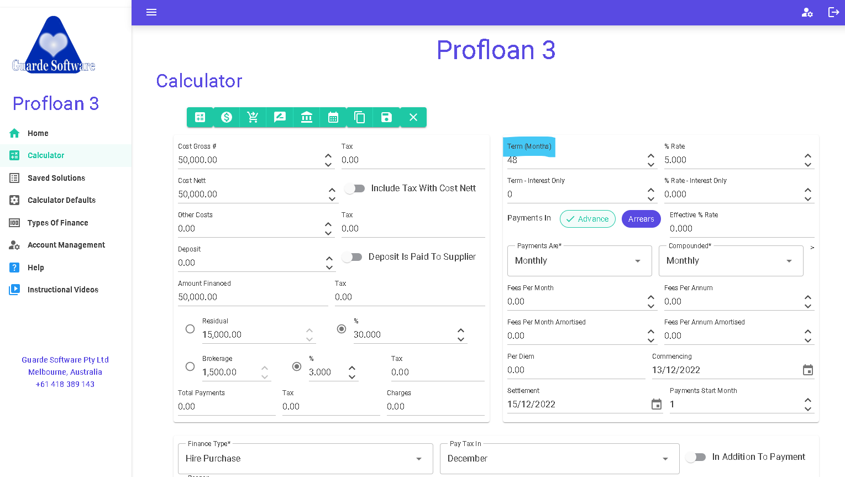
Task: Open the Payments Are dropdown
Action: tap(580, 261)
